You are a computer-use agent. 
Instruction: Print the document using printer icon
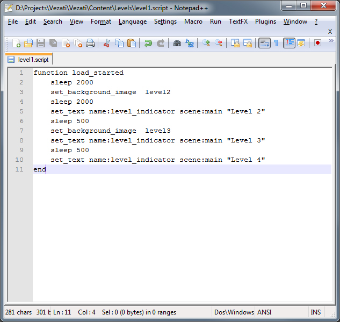click(x=90, y=43)
